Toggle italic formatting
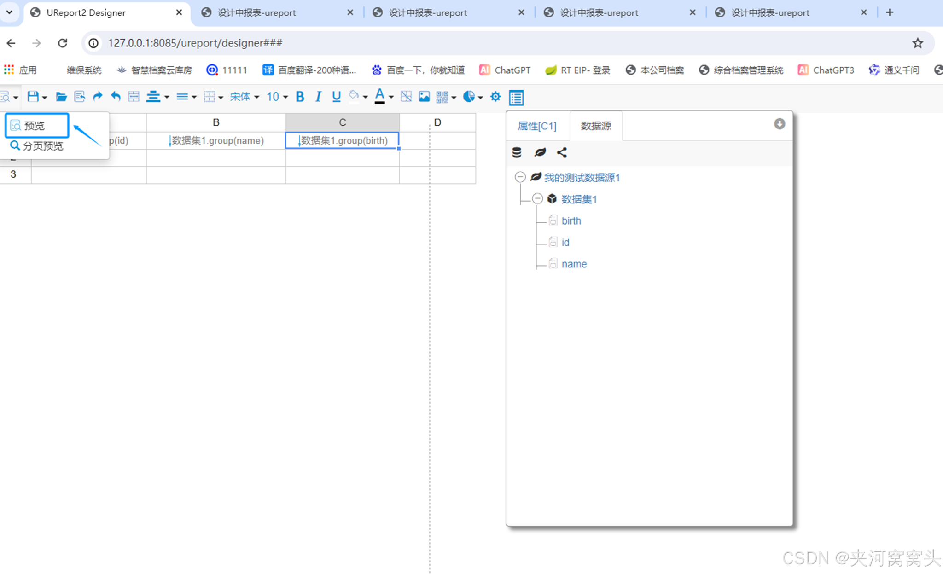Viewport: 943px width, 574px height. (x=318, y=97)
